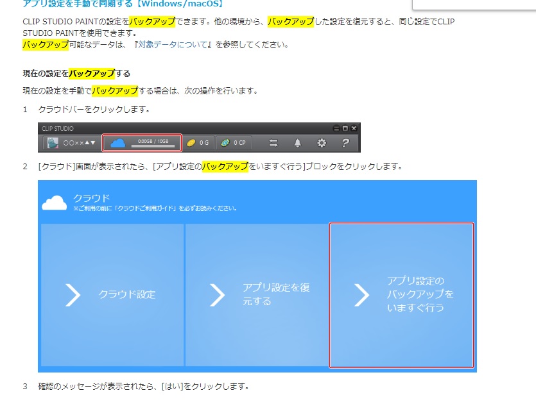Open the アプリ設定を手動で同期する heading link
The image size is (536, 402).
(x=123, y=4)
